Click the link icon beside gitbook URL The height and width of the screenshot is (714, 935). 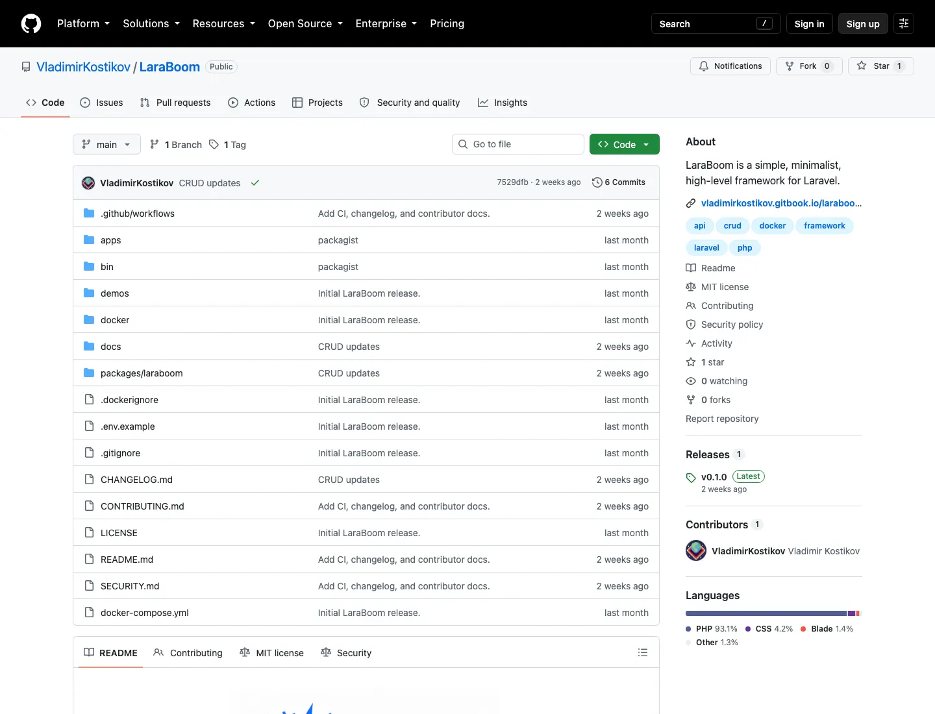coord(691,203)
